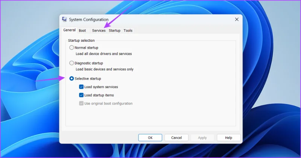This screenshot has width=301, height=158.
Task: Switch to the General tab
Action: point(69,30)
